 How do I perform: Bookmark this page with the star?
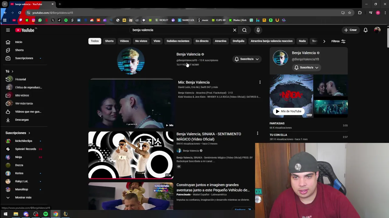[x=349, y=13]
